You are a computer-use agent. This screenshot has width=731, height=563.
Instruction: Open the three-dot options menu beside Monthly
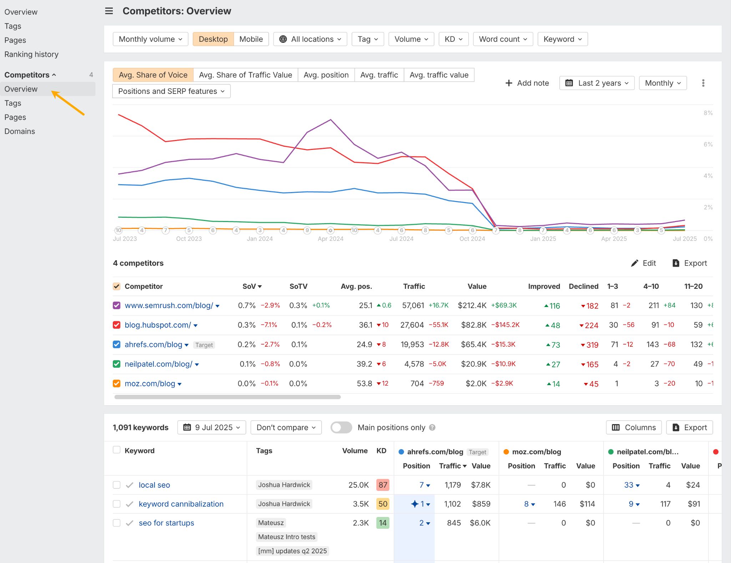coord(704,83)
